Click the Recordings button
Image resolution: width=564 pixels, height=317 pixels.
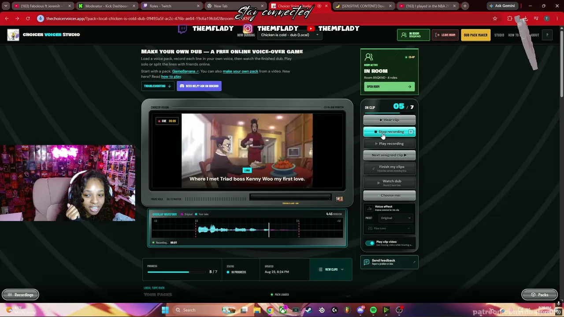[x=20, y=295]
